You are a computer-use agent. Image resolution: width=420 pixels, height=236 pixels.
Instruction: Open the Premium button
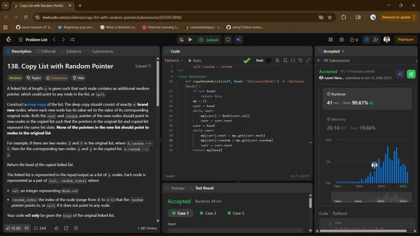tap(406, 39)
